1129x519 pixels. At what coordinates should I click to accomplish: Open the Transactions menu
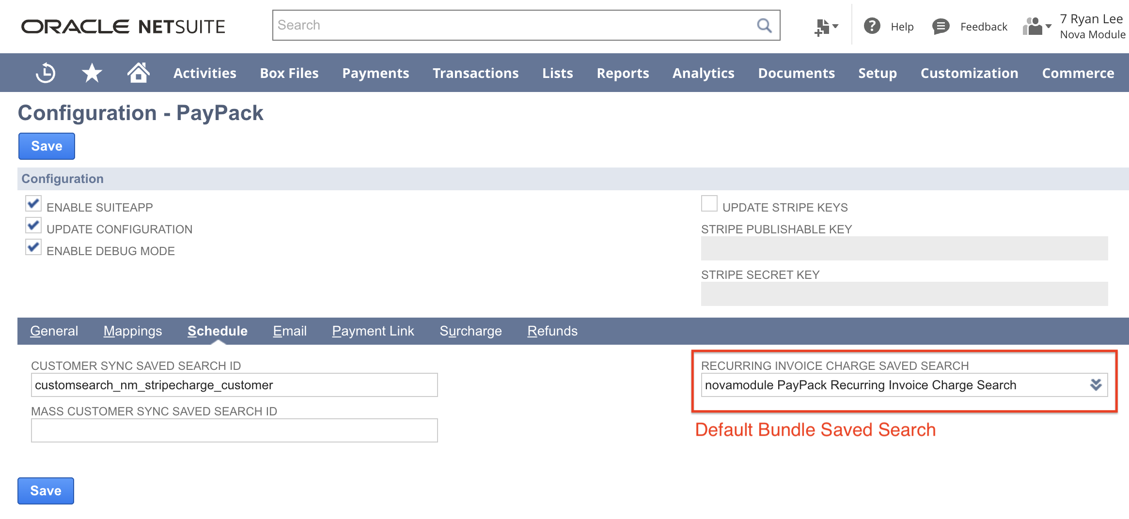[476, 73]
